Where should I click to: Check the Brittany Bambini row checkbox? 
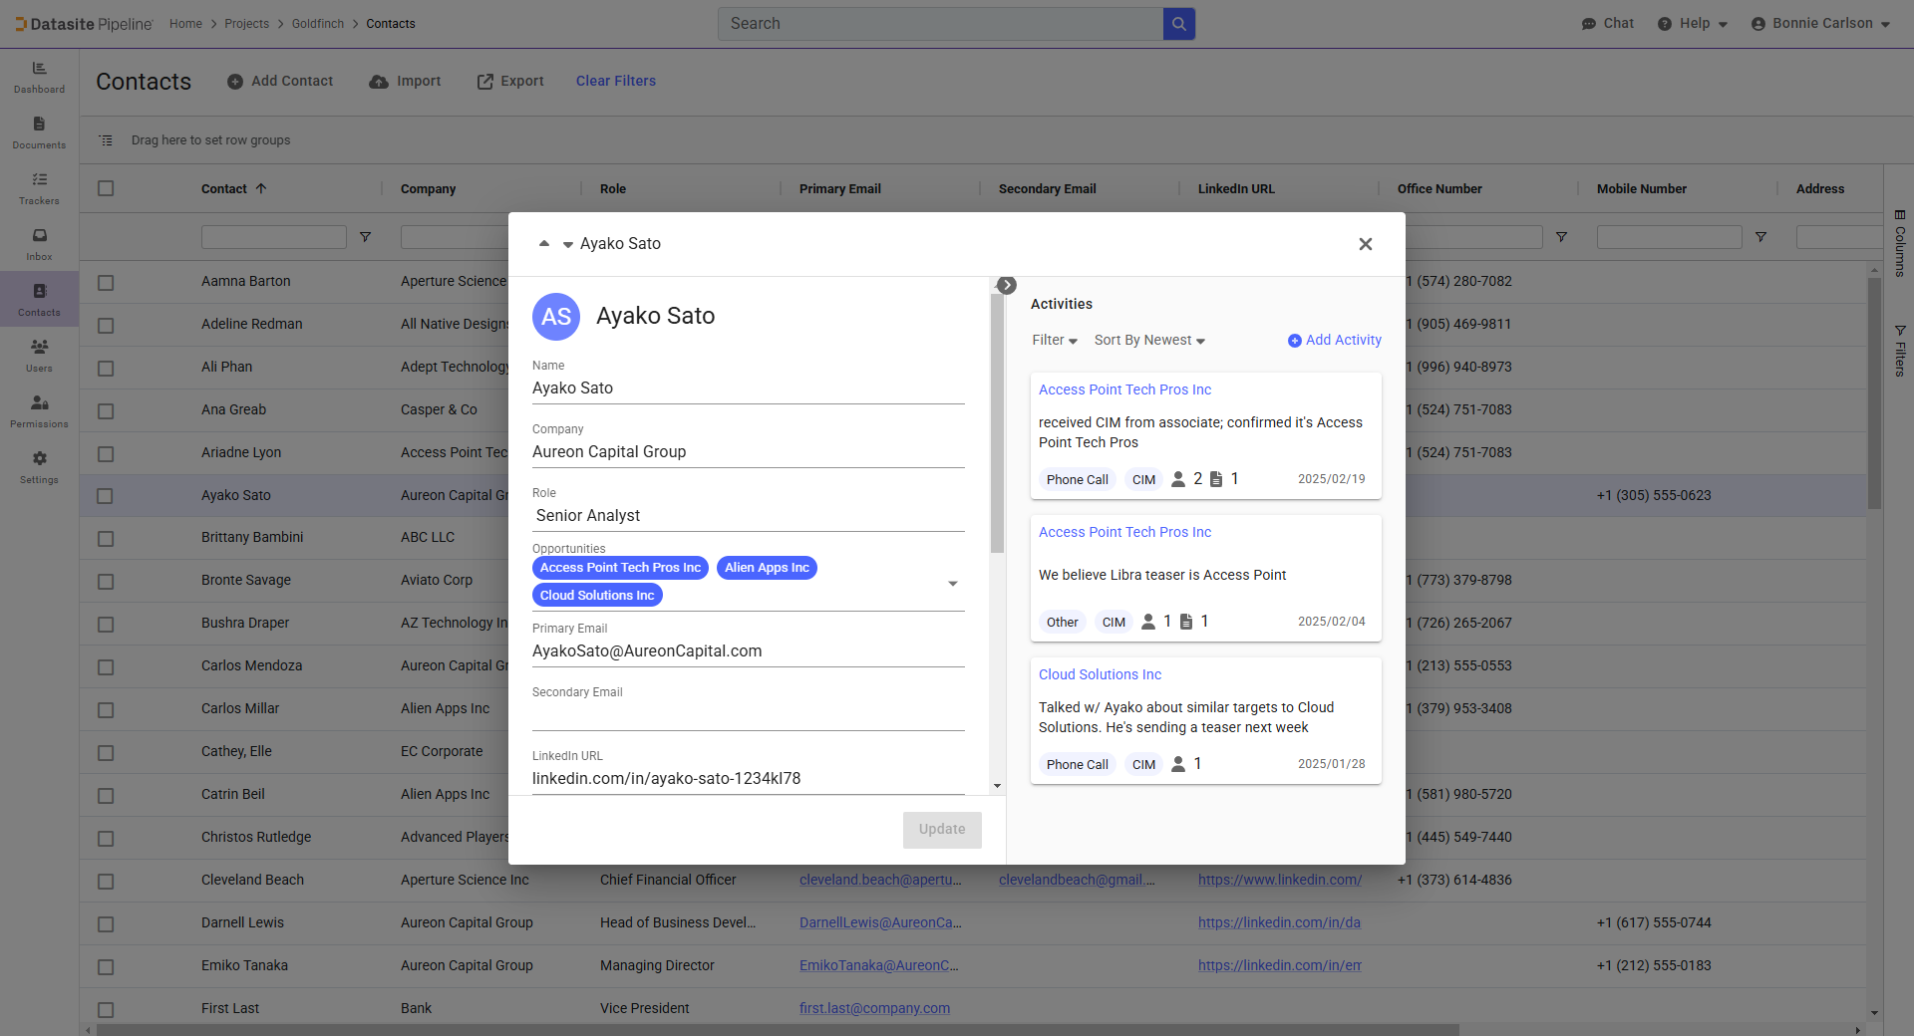point(106,539)
